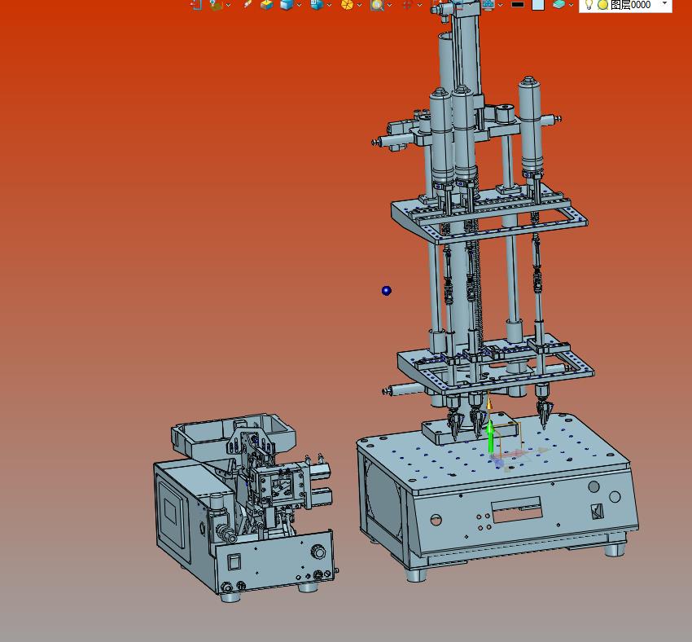692x642 pixels.
Task: Click the blue cube display-mode icon
Action: click(317, 4)
